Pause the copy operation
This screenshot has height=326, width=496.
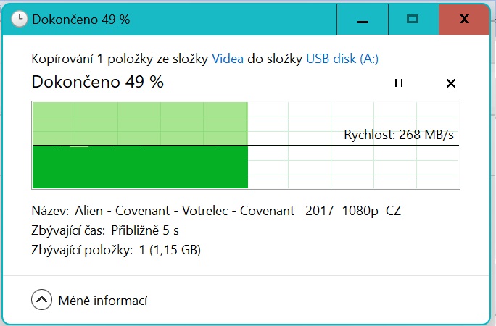(x=399, y=83)
